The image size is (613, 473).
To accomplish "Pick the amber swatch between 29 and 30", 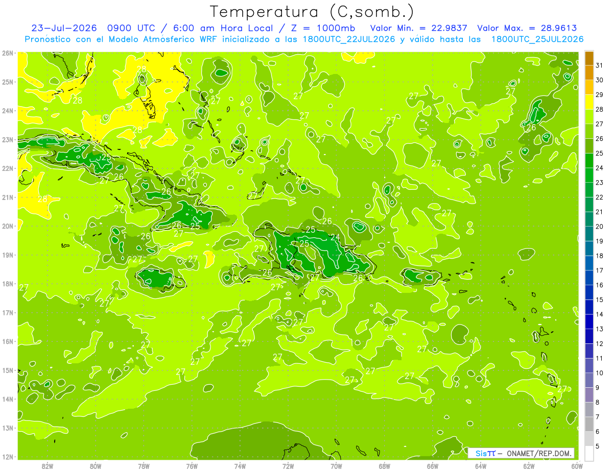I will click(x=589, y=87).
